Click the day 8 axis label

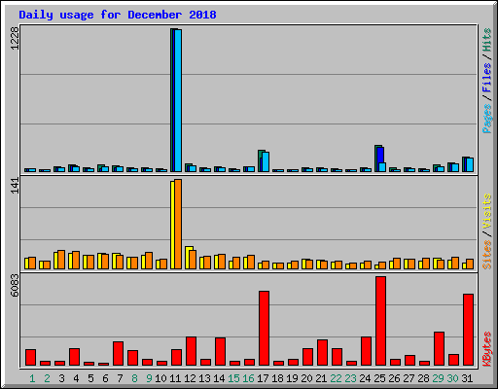[134, 378]
